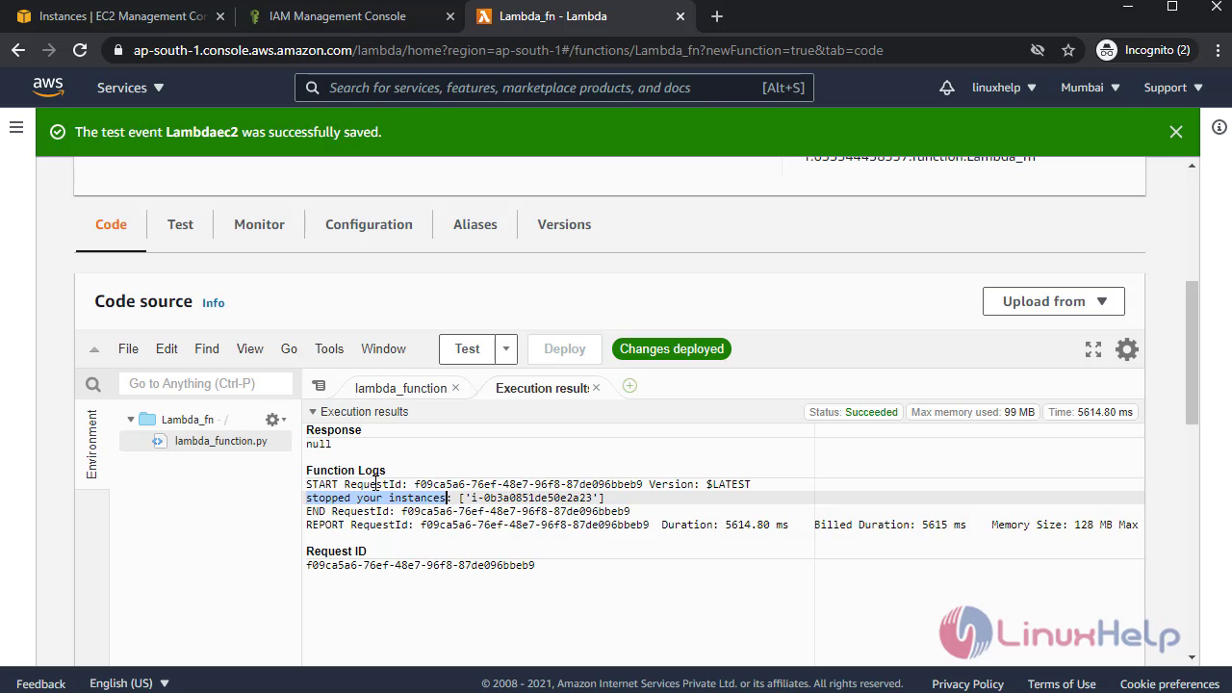This screenshot has height=693, width=1232.
Task: Open the View menu
Action: click(x=249, y=349)
